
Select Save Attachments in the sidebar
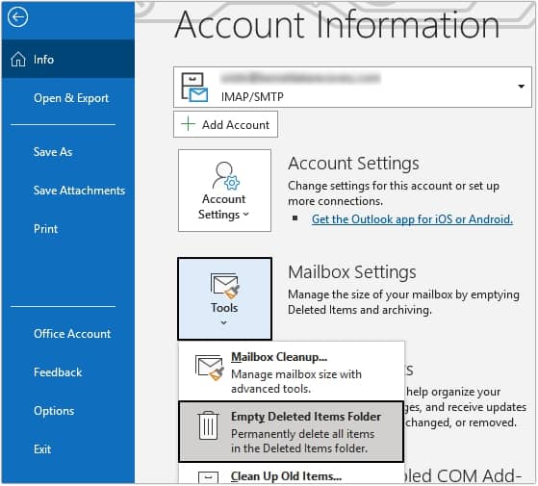tap(79, 191)
